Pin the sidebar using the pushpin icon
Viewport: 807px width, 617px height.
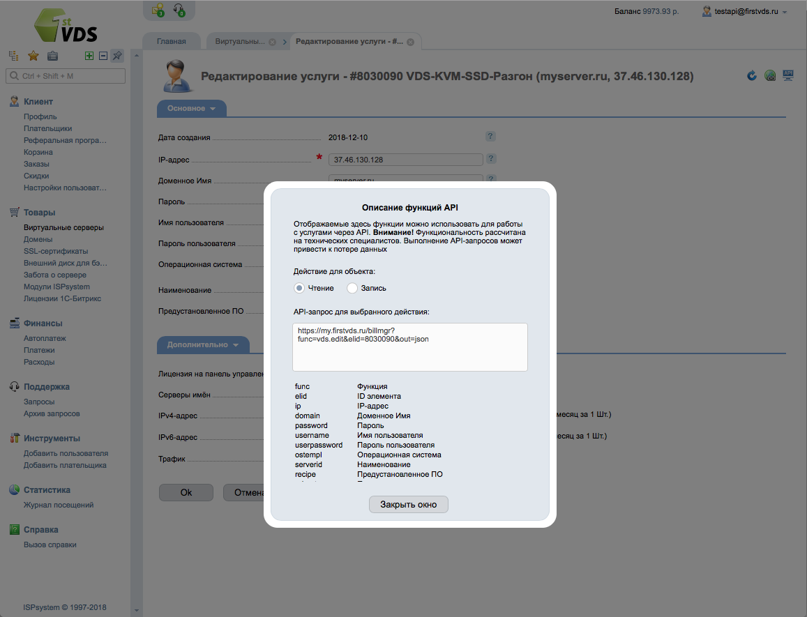tap(116, 55)
